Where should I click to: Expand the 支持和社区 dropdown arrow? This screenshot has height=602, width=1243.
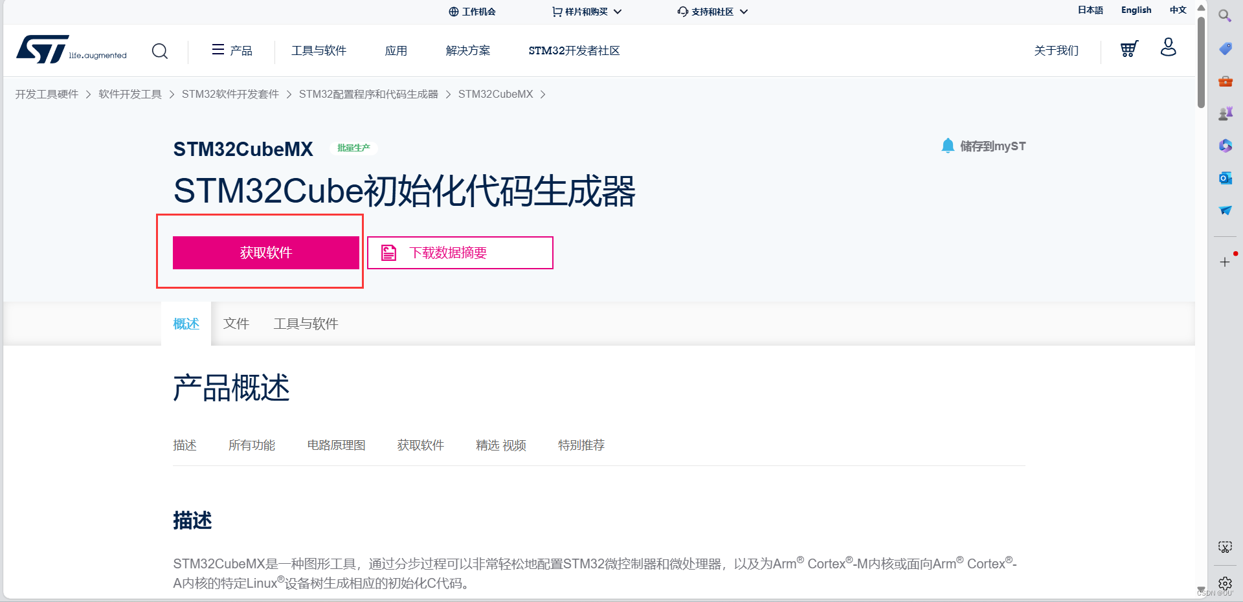tap(744, 12)
